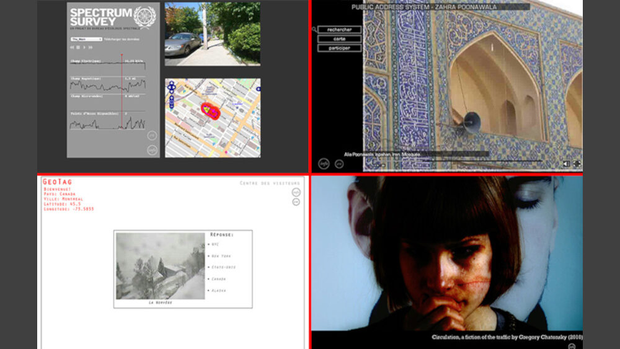Click the street photo with parked car
The image size is (620, 349).
[212, 33]
